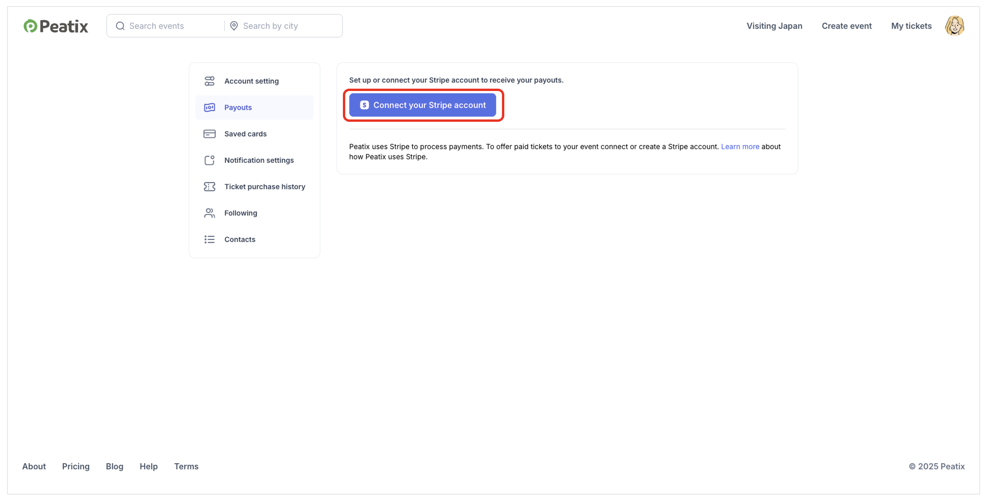Go to Notification settings

254,160
